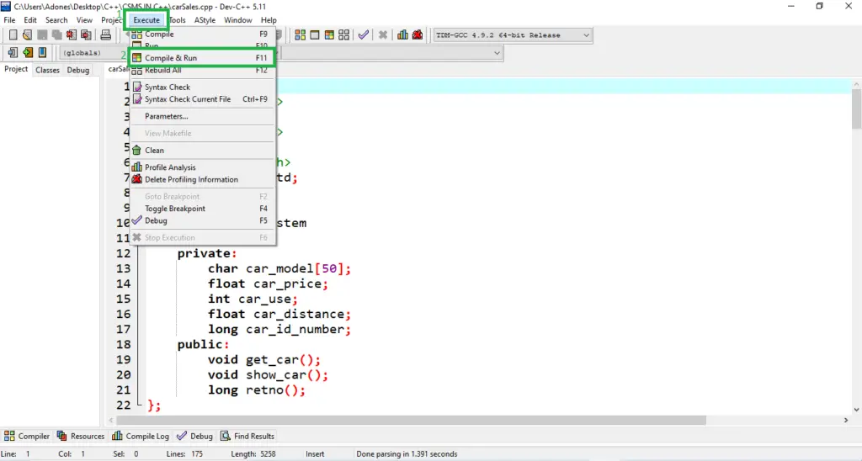862x461 pixels.
Task: Open the (globals) scope dropdown
Action: [93, 53]
